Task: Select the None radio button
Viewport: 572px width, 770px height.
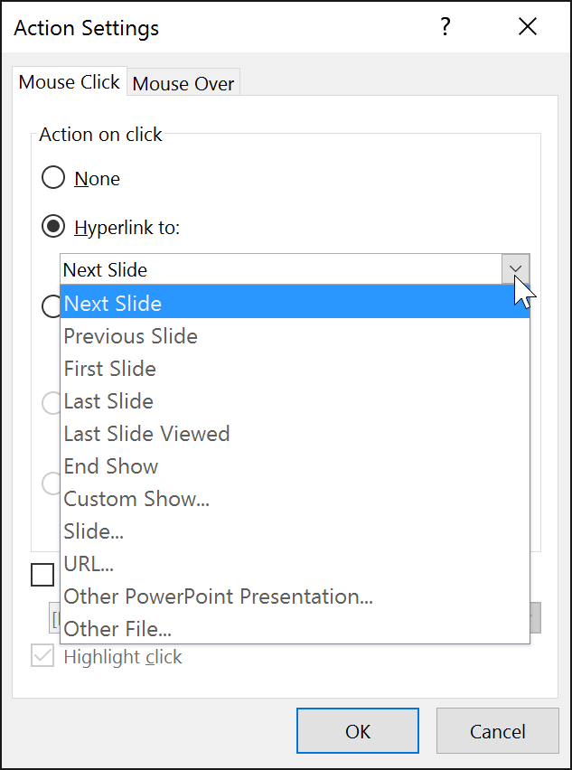Action: pyautogui.click(x=52, y=177)
